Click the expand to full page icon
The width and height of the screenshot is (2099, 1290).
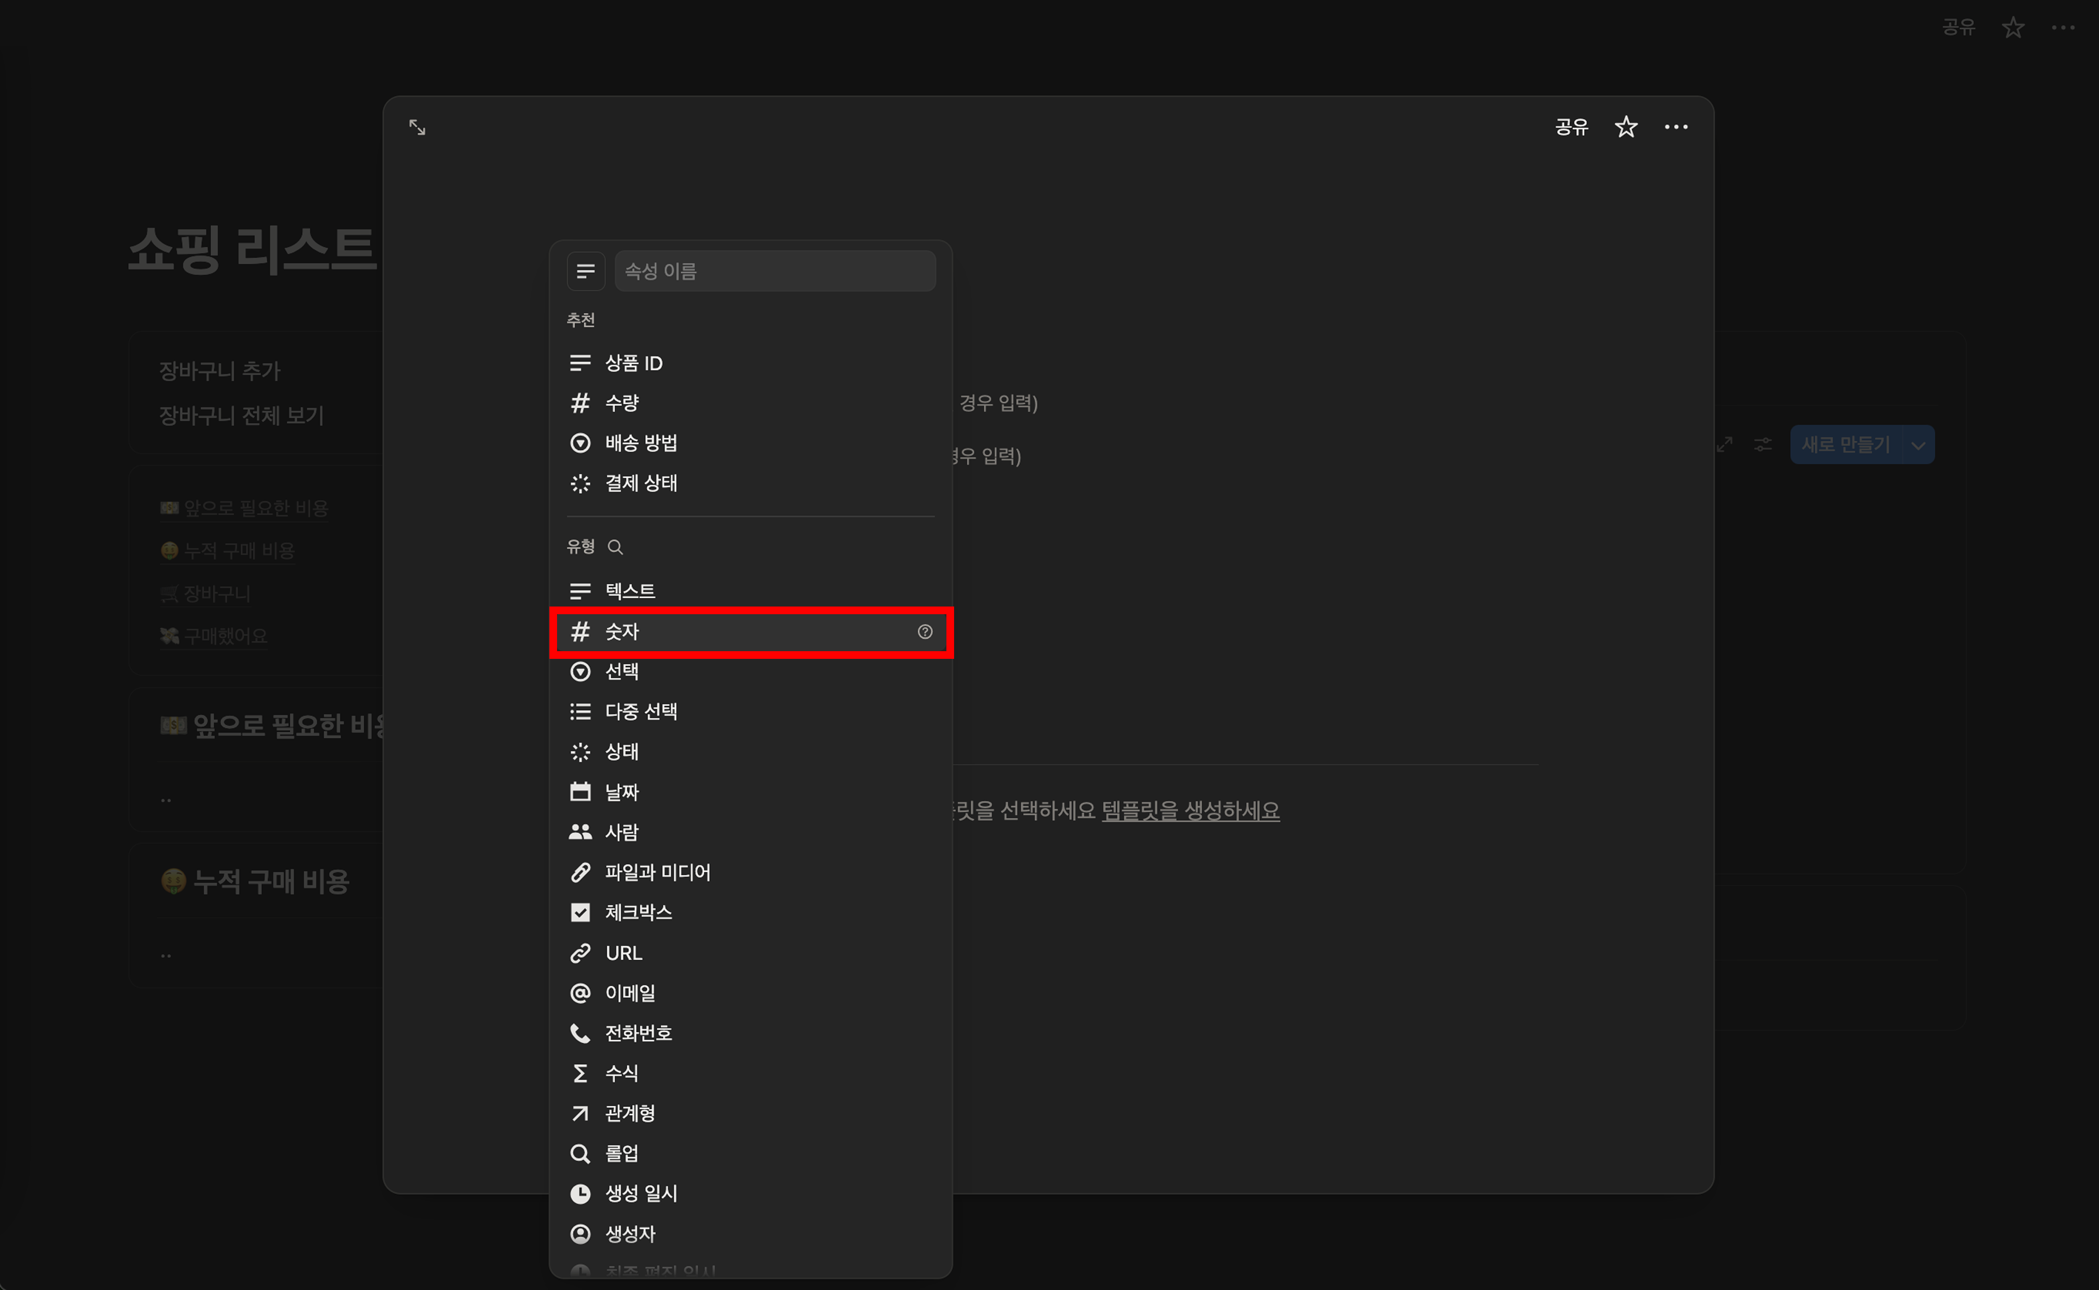click(417, 127)
